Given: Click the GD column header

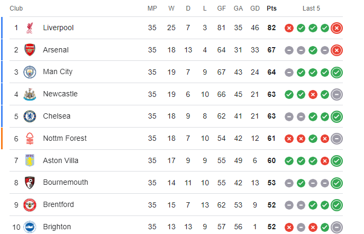Looking at the screenshot, I should click(255, 8).
